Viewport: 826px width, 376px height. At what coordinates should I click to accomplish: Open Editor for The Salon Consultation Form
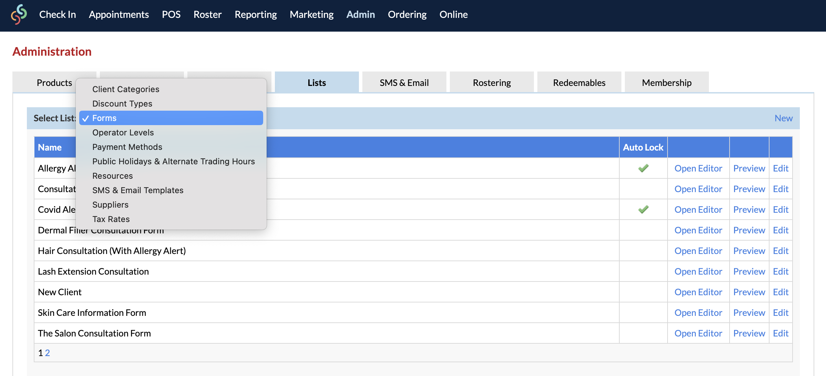coord(698,333)
